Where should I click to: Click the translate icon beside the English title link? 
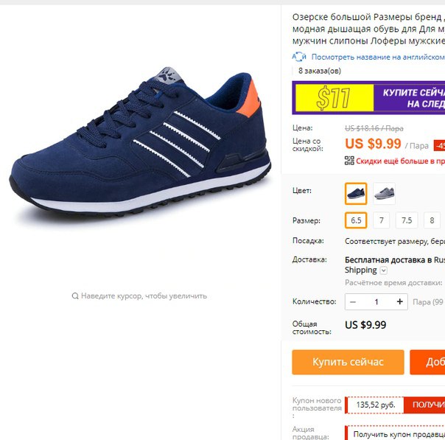click(x=299, y=57)
